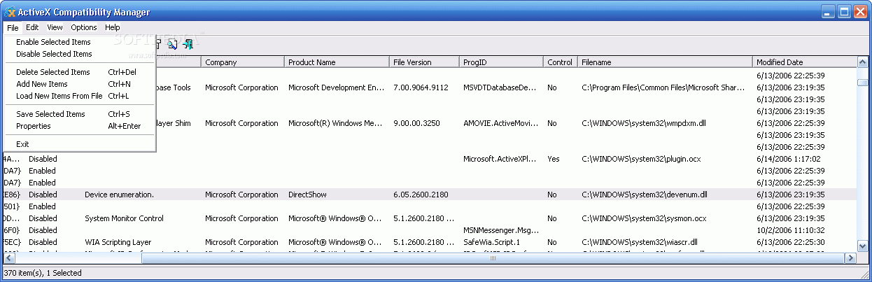Viewport: 872px width, 282px height.
Task: Minimize the ActiveX Compatibility Manager window
Action: click(x=828, y=11)
